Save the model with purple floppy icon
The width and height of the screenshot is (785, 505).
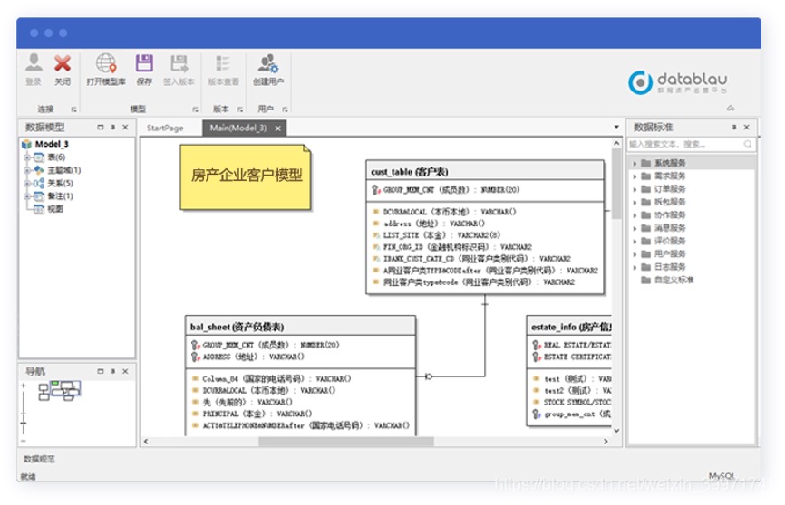tap(144, 63)
